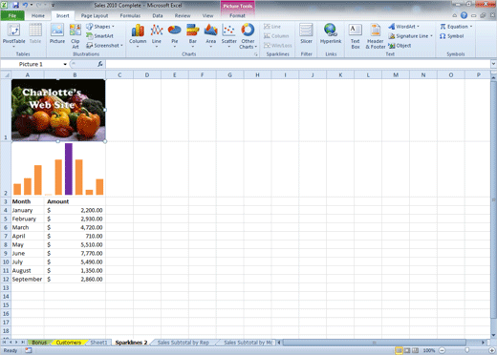Image resolution: width=497 pixels, height=355 pixels.
Task: Insert a Pie chart
Action: (x=175, y=35)
